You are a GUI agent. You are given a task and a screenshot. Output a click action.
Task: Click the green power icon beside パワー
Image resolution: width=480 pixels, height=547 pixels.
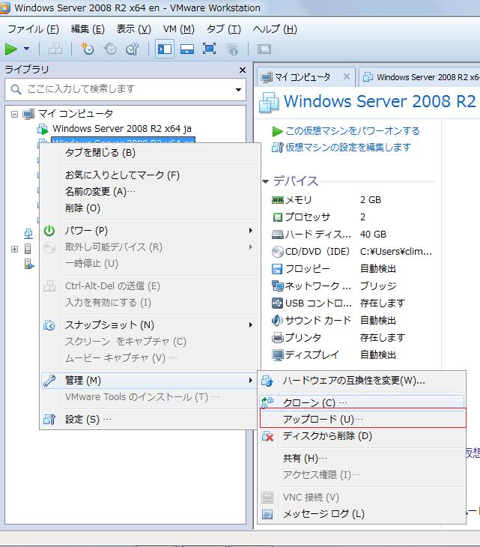[x=49, y=231]
